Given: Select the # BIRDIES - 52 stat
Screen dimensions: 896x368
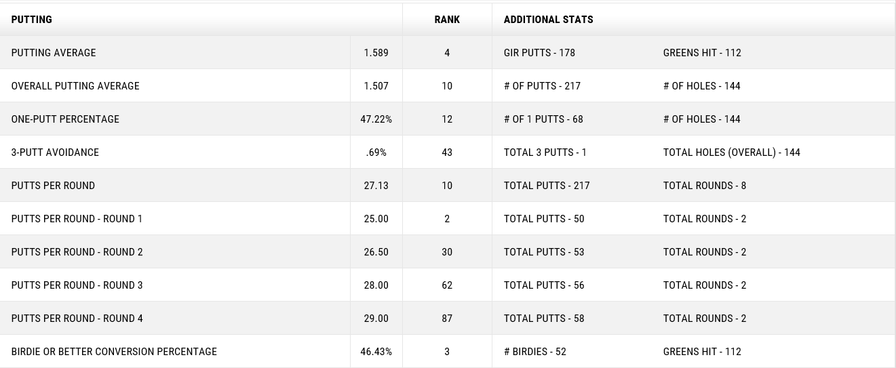Looking at the screenshot, I should click(534, 352).
